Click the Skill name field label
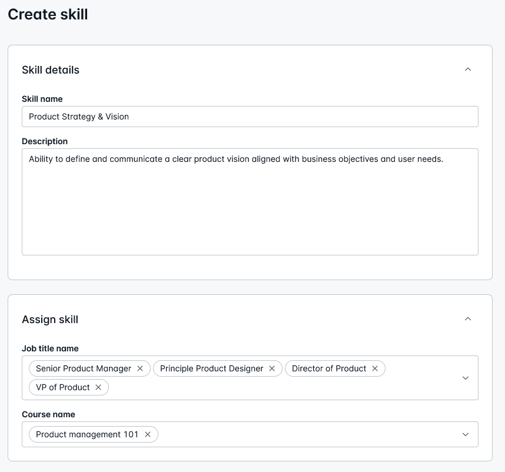 pyautogui.click(x=42, y=99)
